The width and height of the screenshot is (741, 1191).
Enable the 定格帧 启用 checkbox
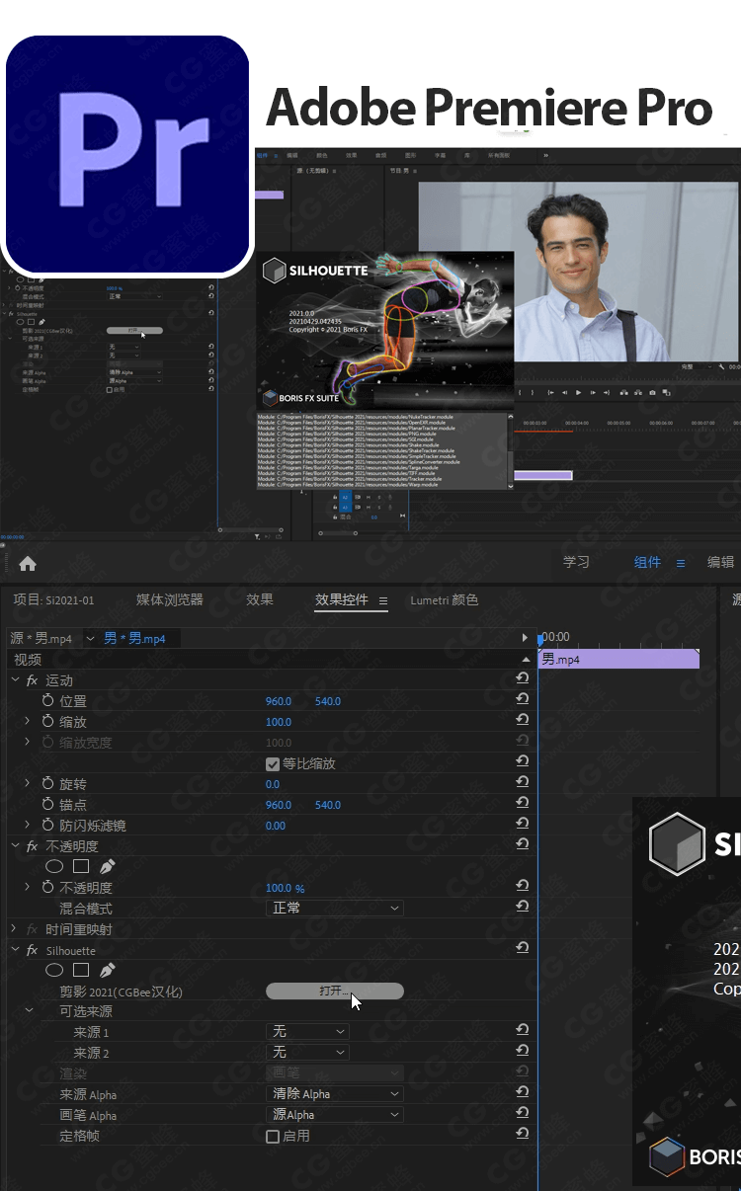[273, 1137]
